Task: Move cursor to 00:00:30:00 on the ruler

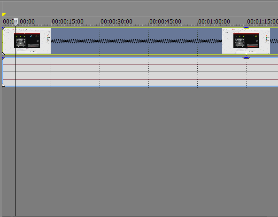Action: [x=116, y=22]
